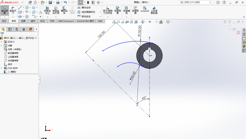Click Offset Entities (等距实体)
Viewport: 246px width, 139px height.
tap(64, 10)
